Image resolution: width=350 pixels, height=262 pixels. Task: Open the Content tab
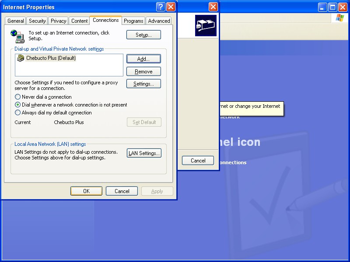pyautogui.click(x=80, y=21)
